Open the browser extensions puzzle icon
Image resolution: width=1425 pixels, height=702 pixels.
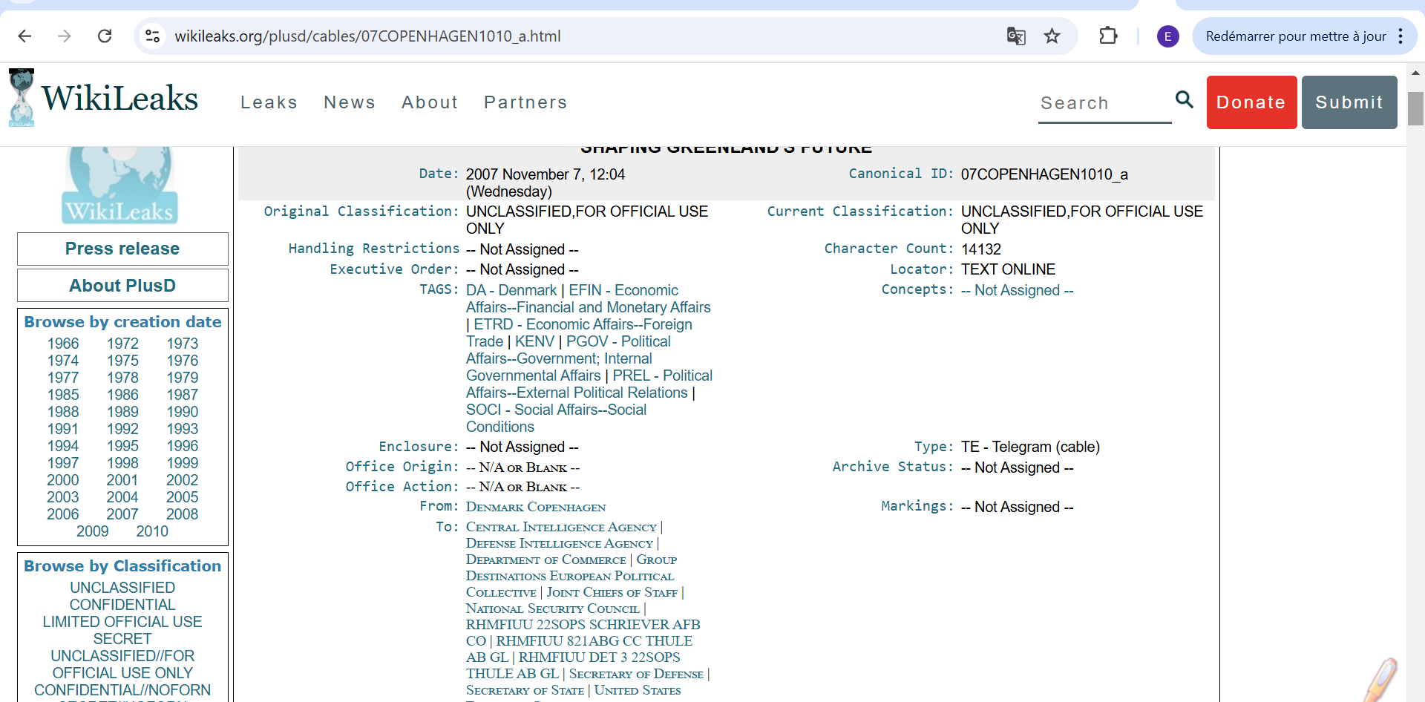(x=1107, y=36)
